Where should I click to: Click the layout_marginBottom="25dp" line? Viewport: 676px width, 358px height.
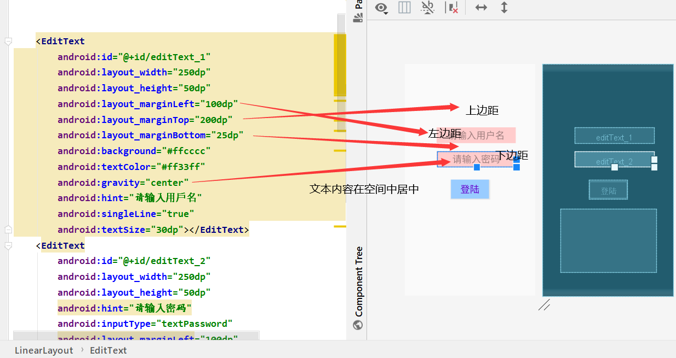point(151,135)
